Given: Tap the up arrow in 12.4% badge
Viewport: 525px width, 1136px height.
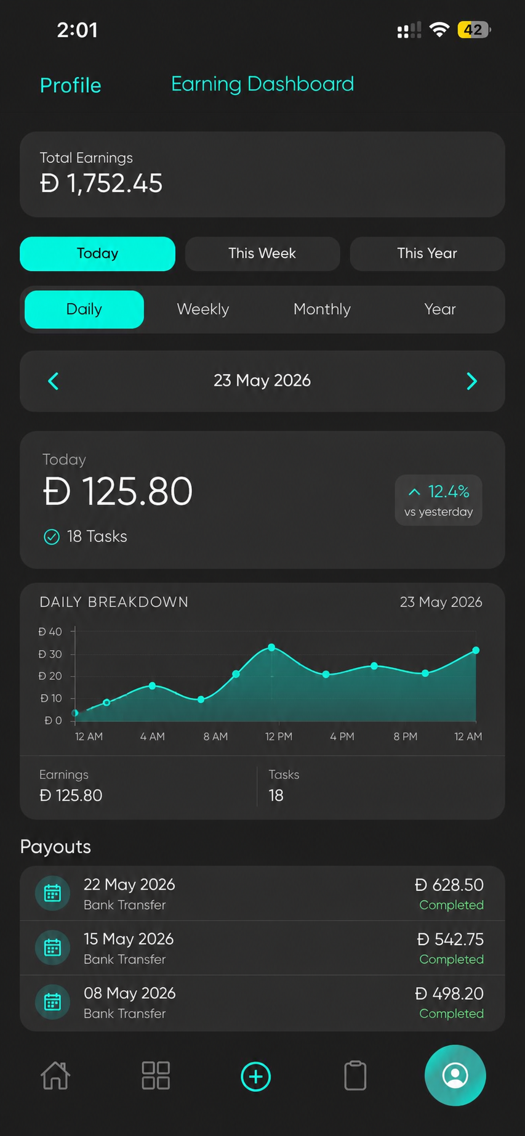Looking at the screenshot, I should [x=414, y=492].
